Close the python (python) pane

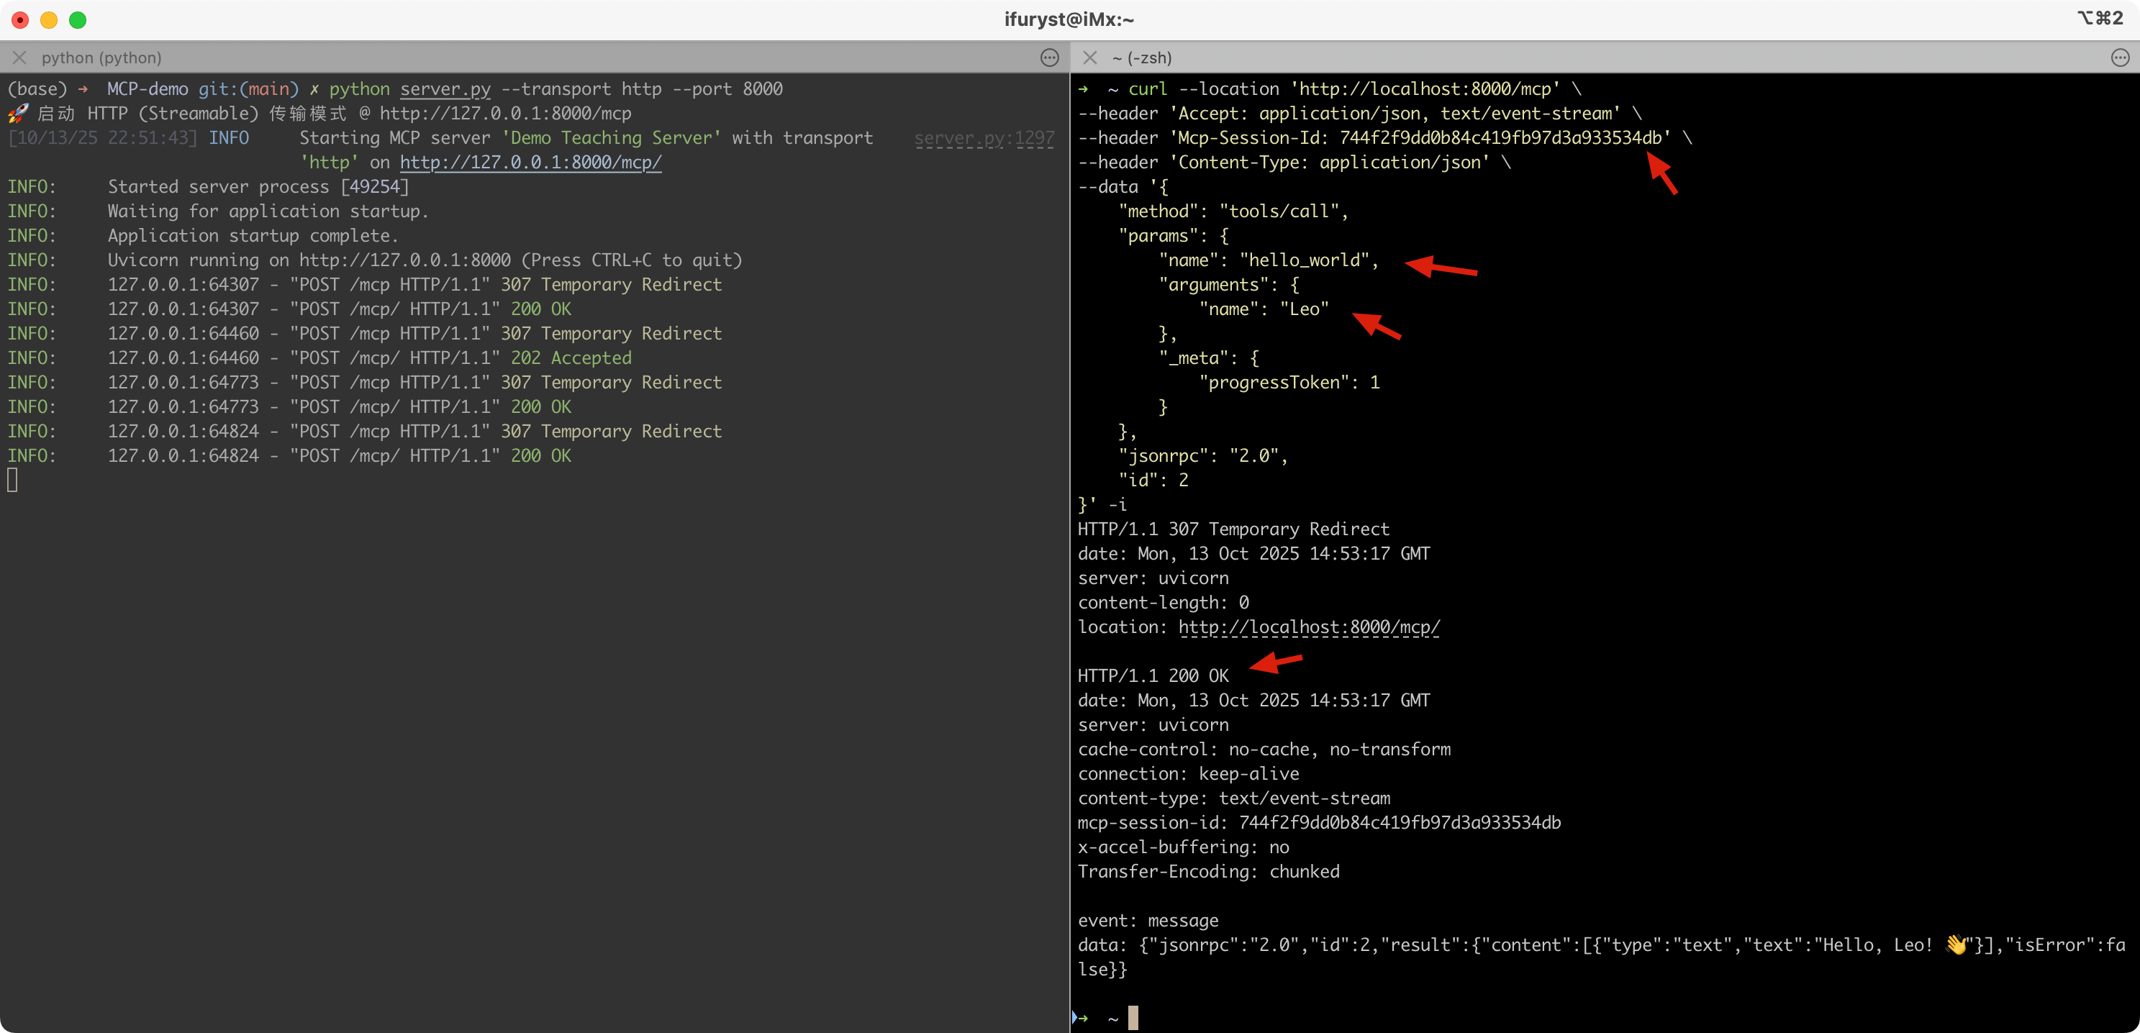[x=20, y=58]
